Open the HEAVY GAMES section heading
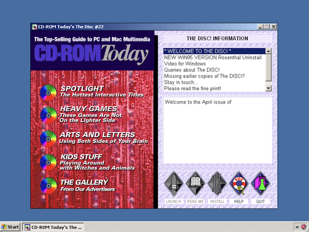Image resolution: width=309 pixels, height=232 pixels. point(88,109)
